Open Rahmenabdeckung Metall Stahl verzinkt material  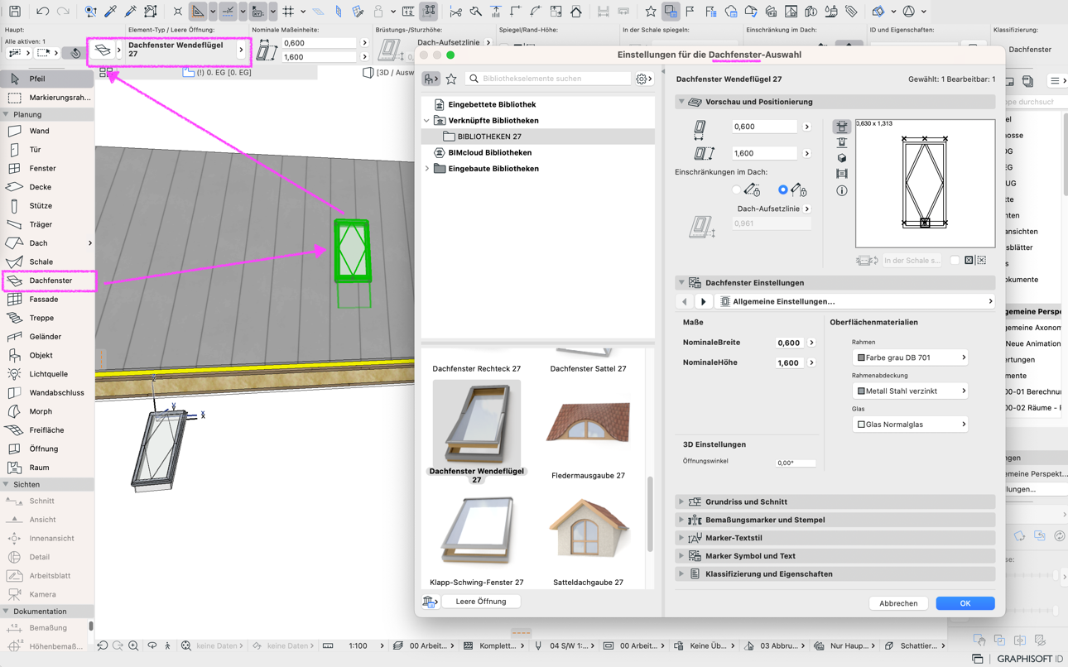point(910,391)
